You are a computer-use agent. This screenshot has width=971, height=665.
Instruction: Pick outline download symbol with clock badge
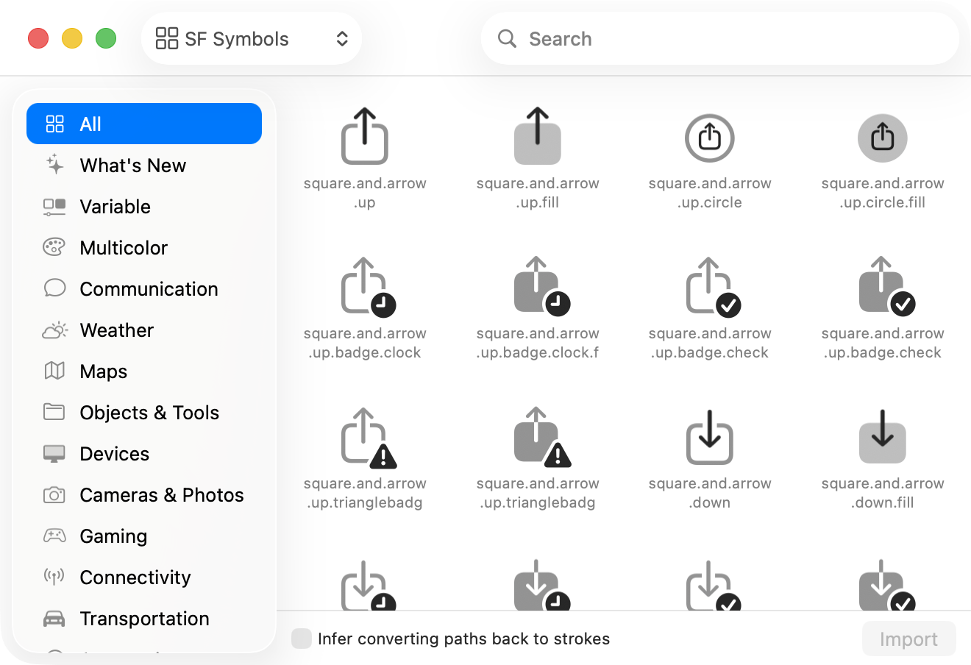pos(368,586)
